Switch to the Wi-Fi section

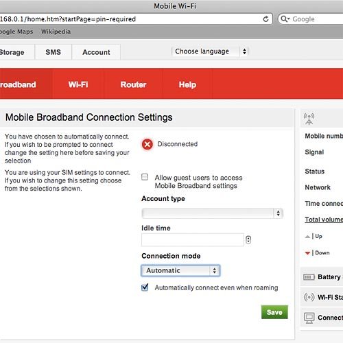[78, 84]
